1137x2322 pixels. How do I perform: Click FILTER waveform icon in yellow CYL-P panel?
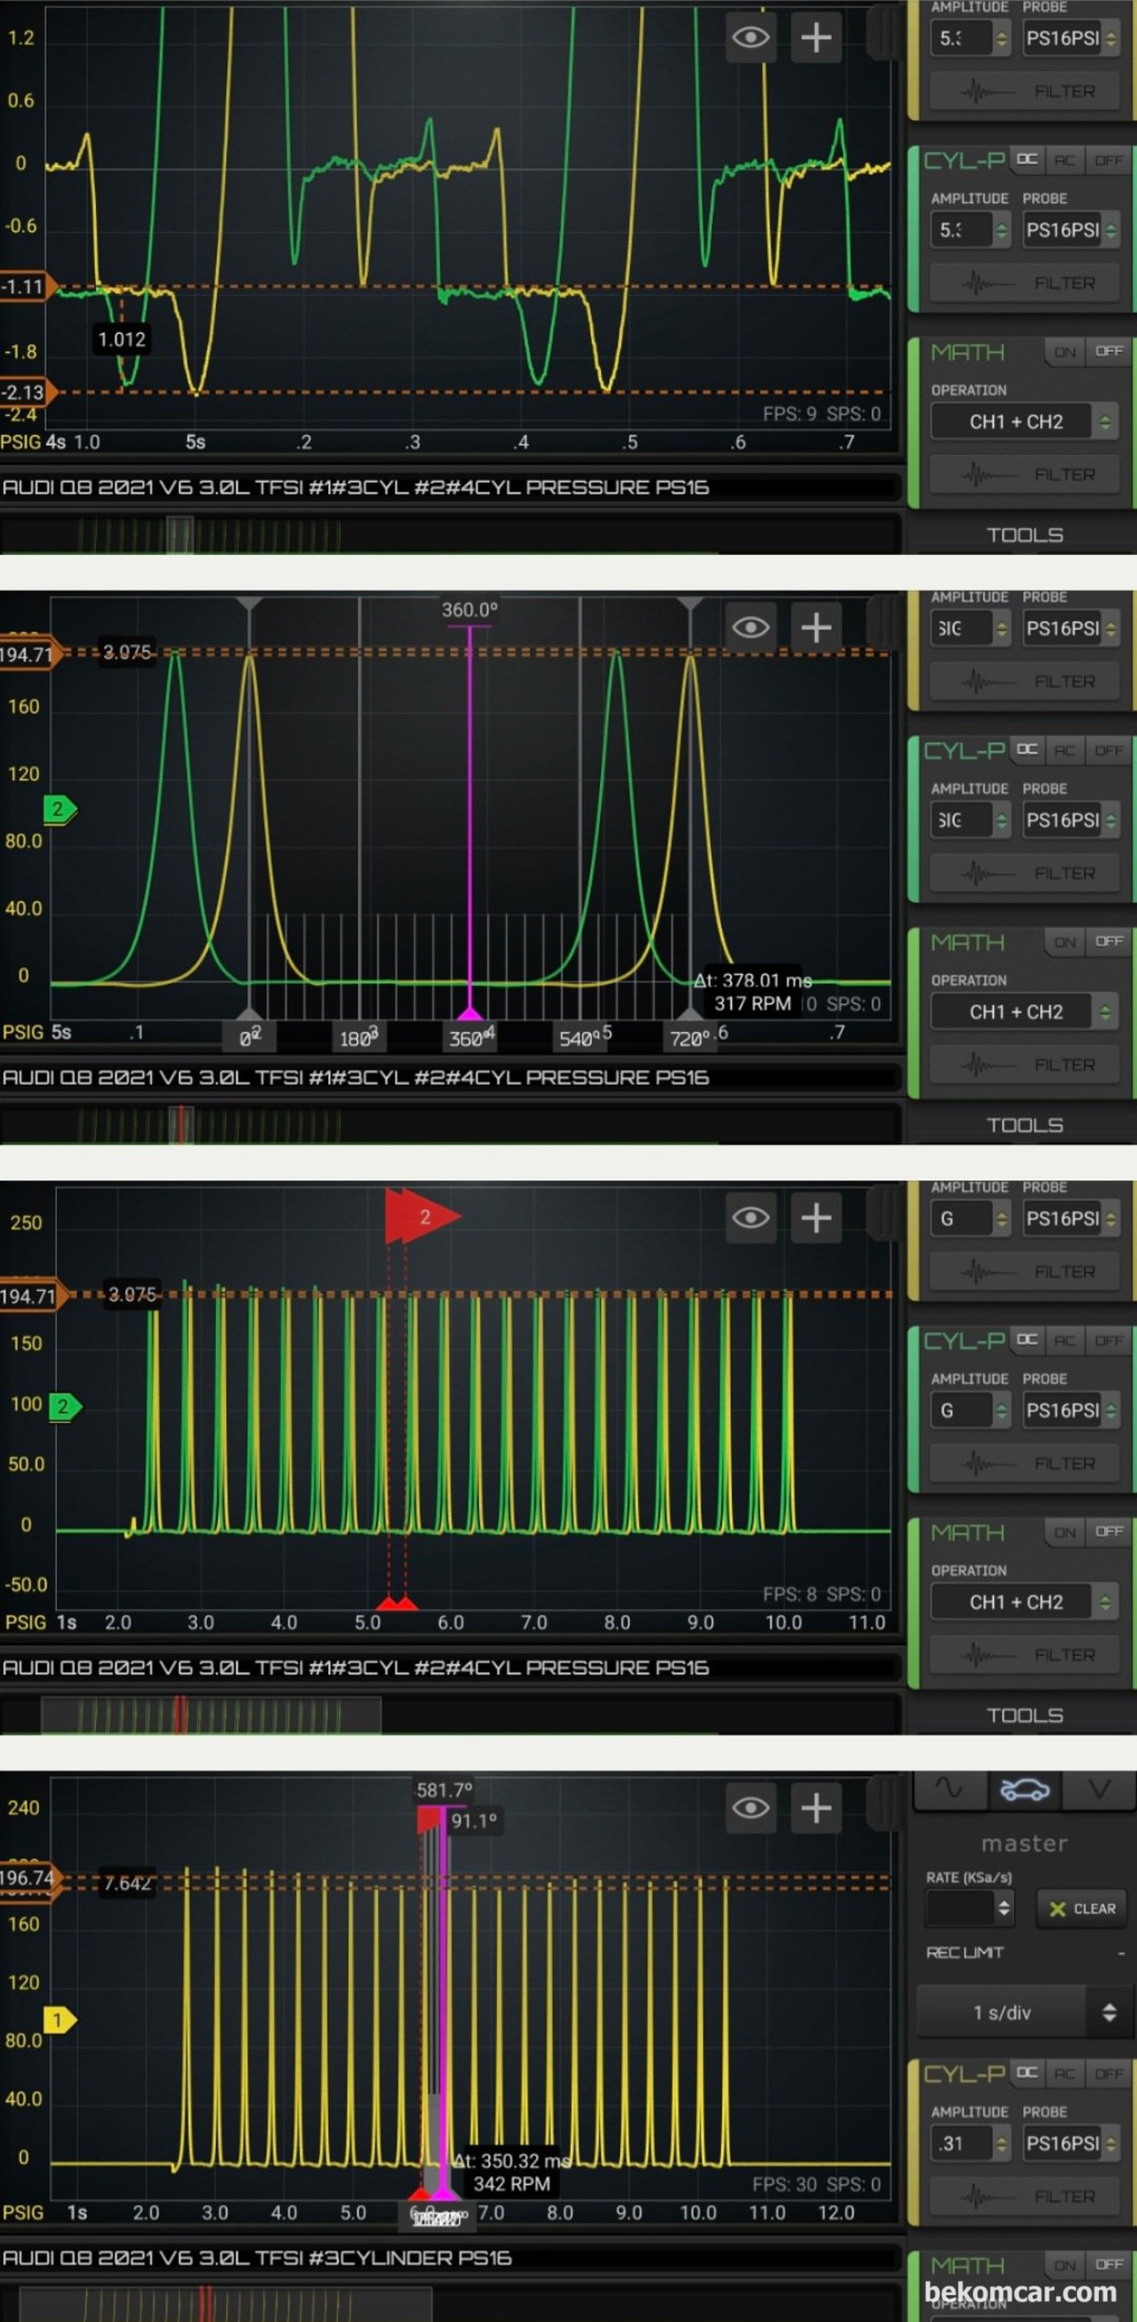[x=1025, y=2197]
